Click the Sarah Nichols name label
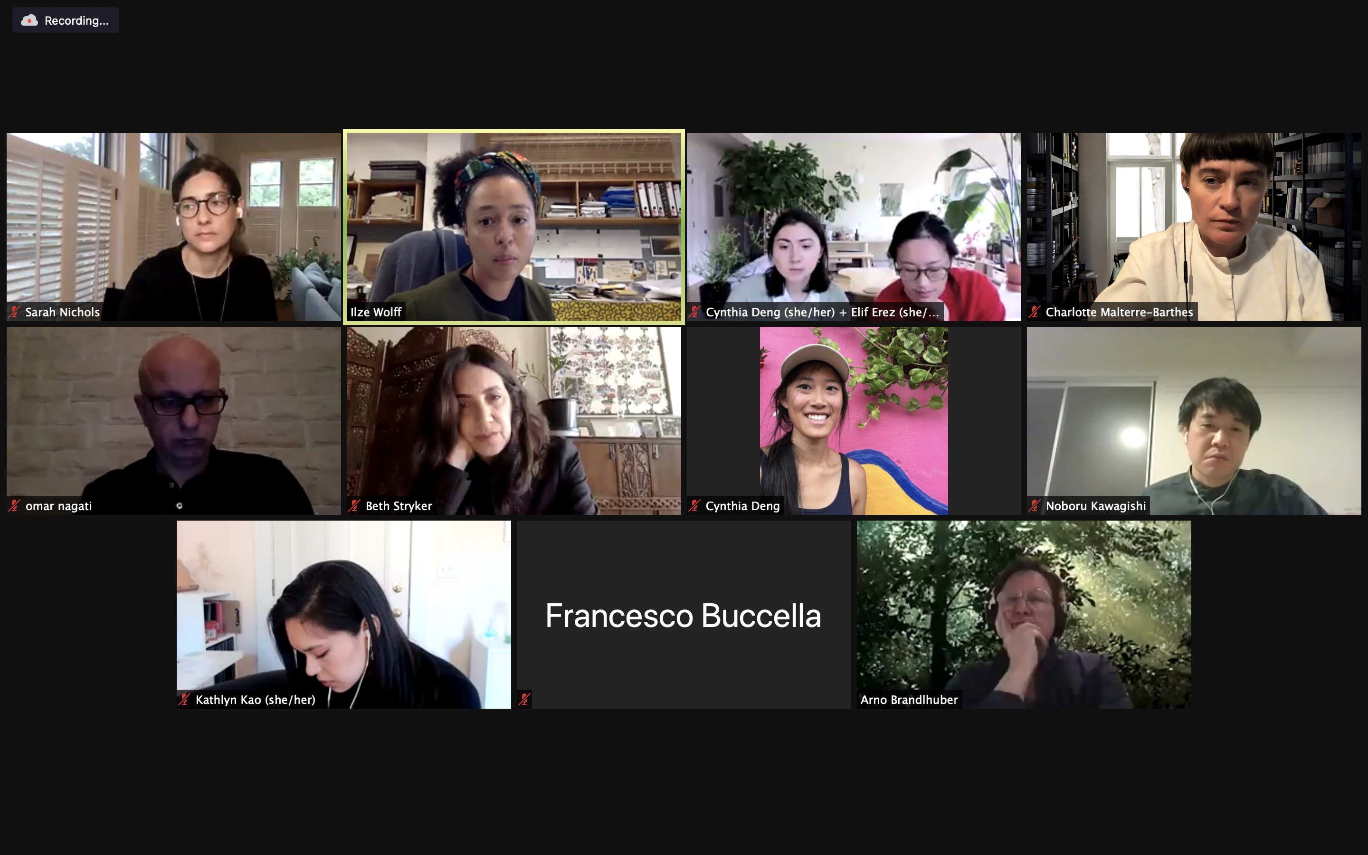This screenshot has height=855, width=1368. 62,312
